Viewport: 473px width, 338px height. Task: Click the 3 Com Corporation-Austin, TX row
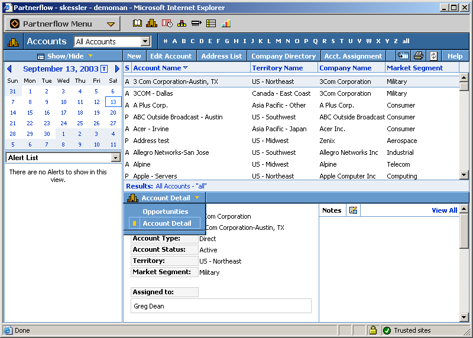click(291, 82)
